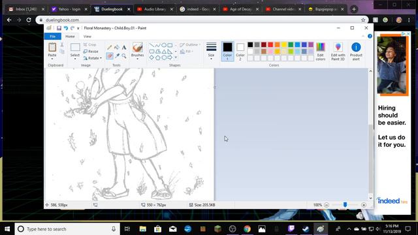This screenshot has height=235, width=418.
Task: Click the Copy icon in Clipboard group
Action: (x=62, y=52)
